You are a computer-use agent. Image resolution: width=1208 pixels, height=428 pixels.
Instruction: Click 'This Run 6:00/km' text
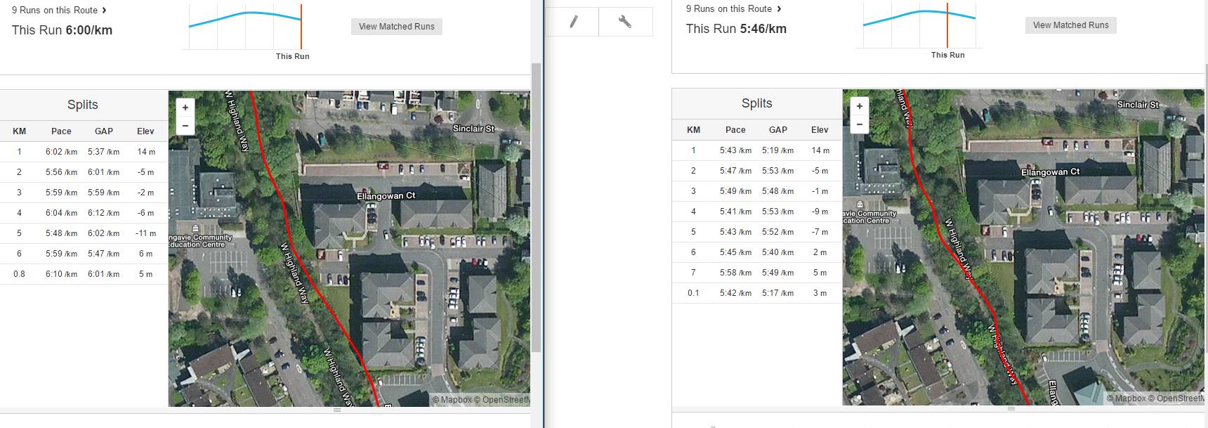pyautogui.click(x=62, y=30)
